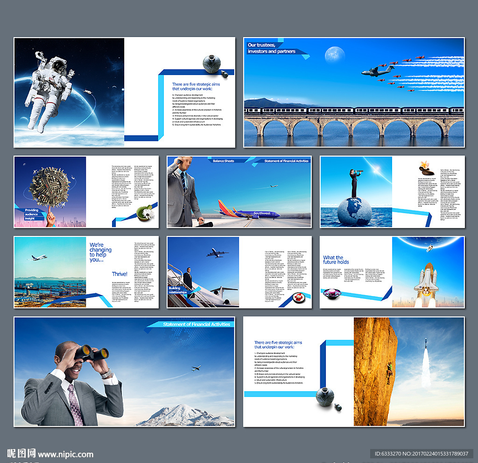Click 'There are five strategic aims' text on climber spread
478x463 pixels.
click(x=278, y=345)
